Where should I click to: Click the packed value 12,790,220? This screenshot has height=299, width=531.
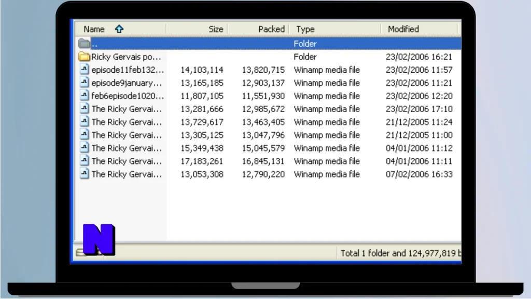pyautogui.click(x=263, y=174)
